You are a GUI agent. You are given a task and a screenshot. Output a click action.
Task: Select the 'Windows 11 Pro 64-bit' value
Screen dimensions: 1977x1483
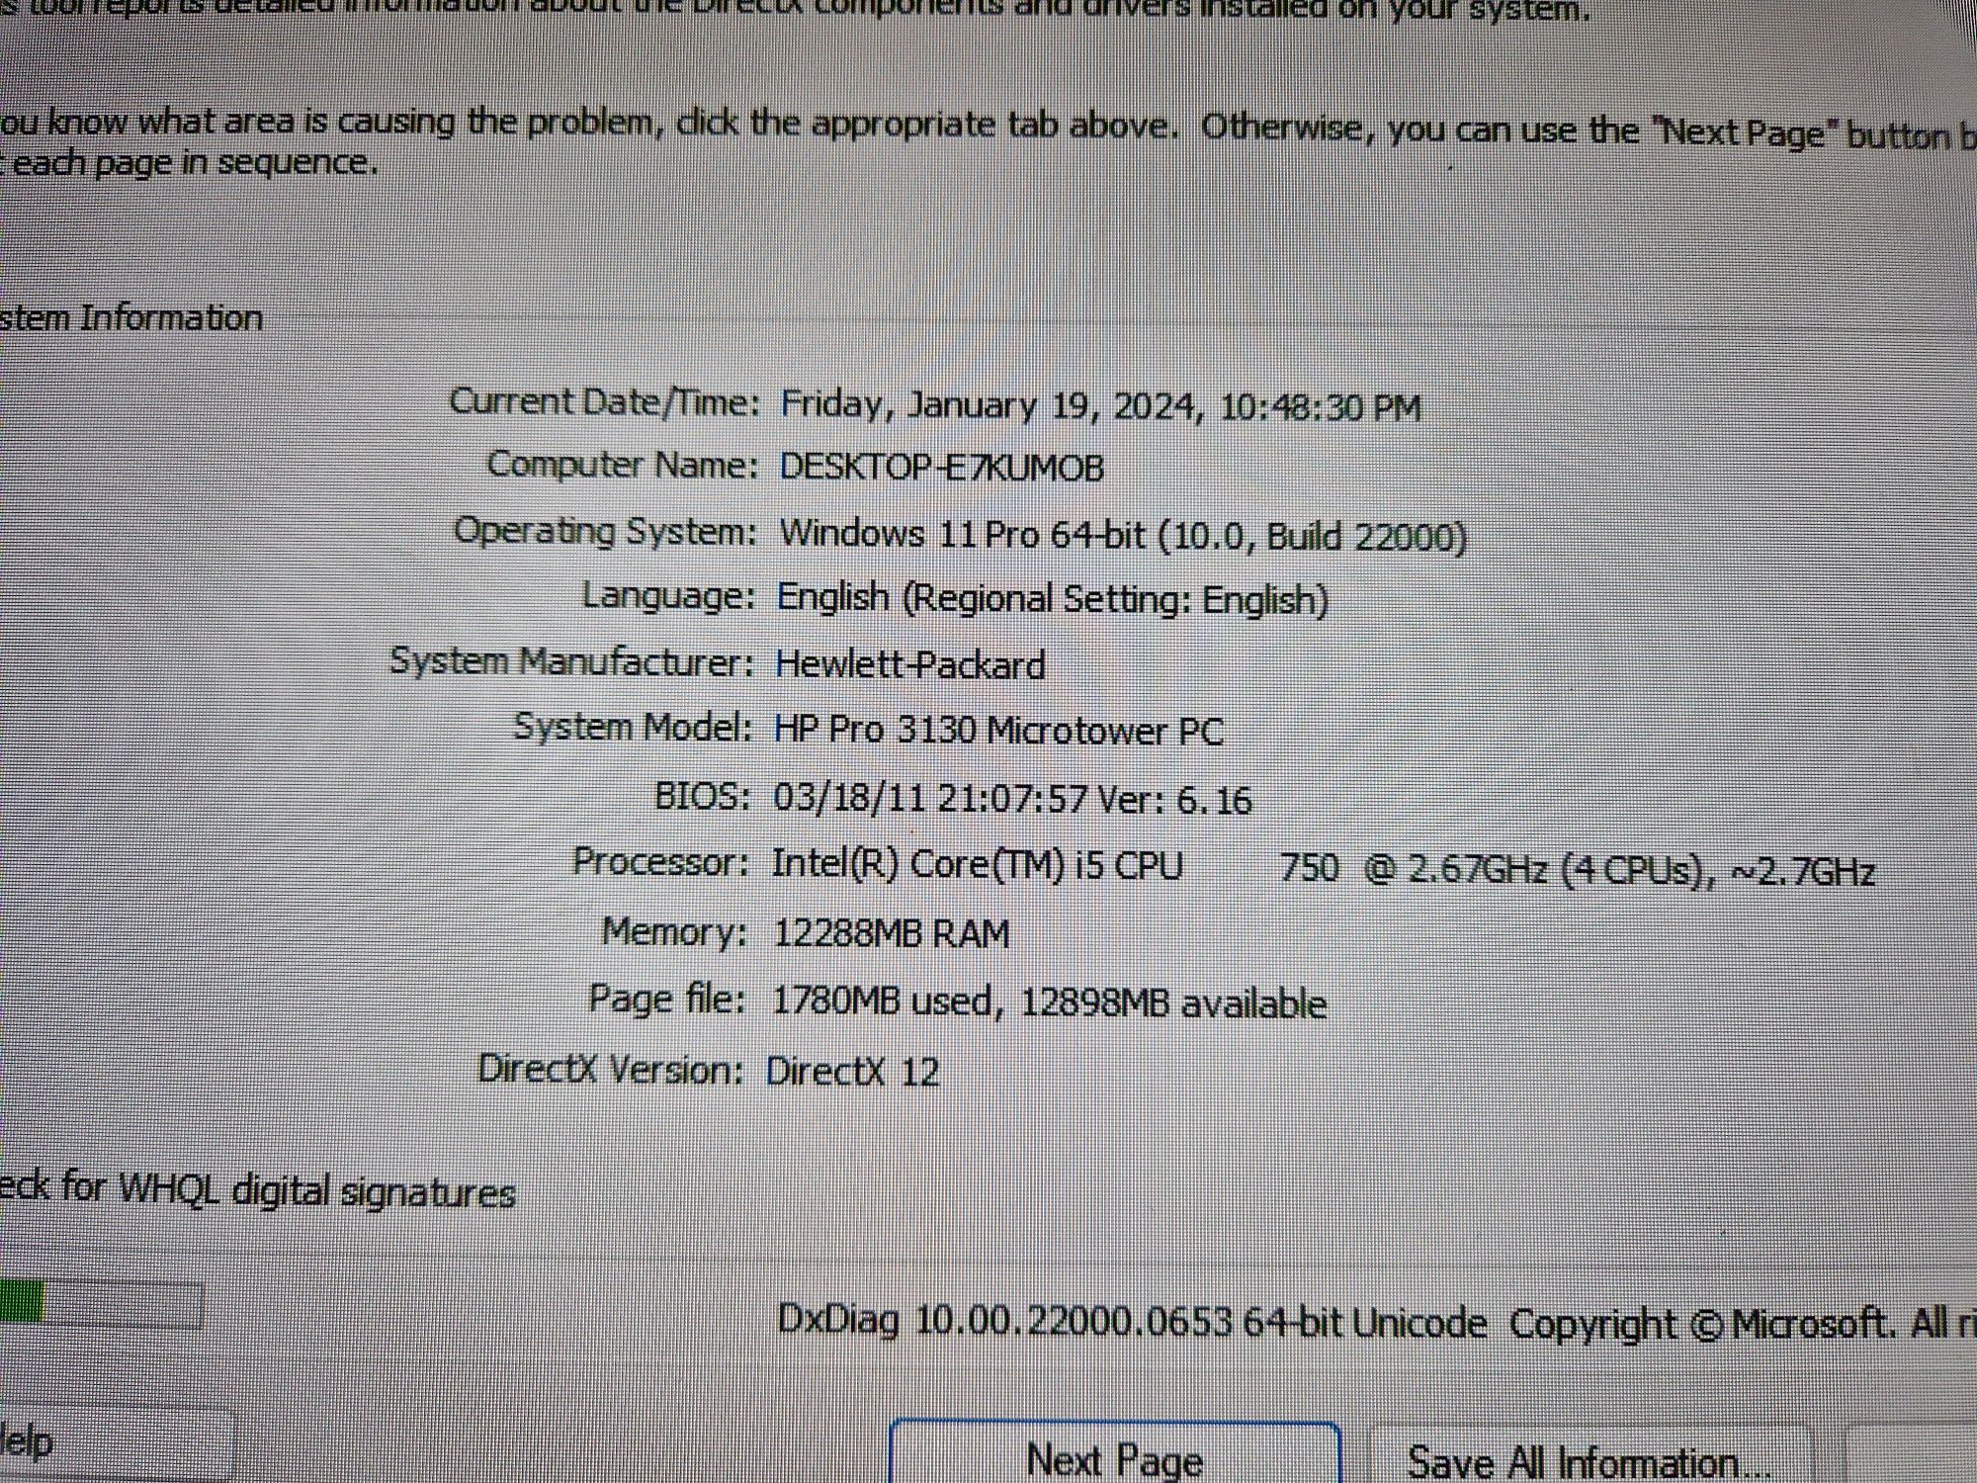pos(963,534)
